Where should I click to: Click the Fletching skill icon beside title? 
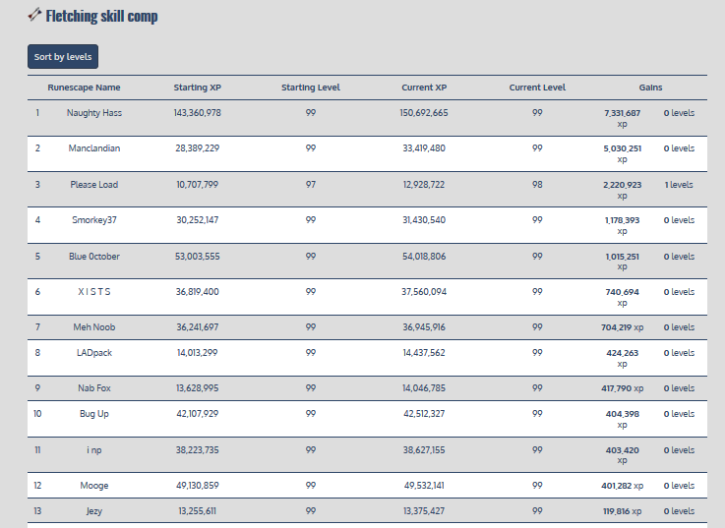34,15
